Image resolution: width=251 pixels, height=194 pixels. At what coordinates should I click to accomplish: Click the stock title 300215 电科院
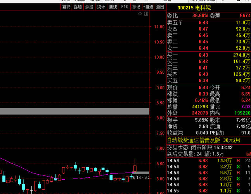click(x=194, y=8)
